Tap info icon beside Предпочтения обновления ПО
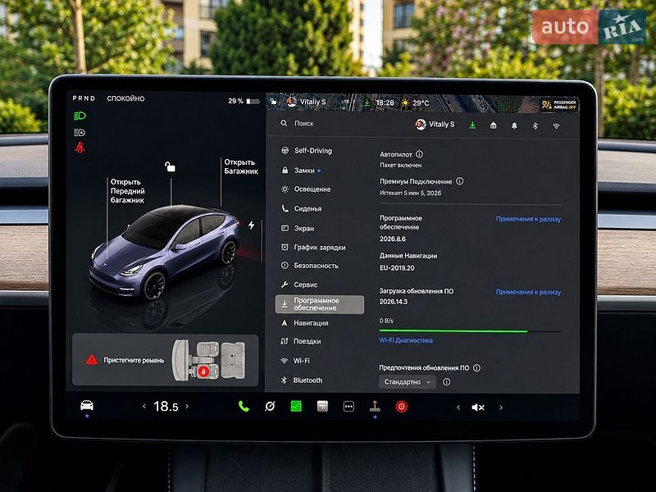 (x=476, y=367)
